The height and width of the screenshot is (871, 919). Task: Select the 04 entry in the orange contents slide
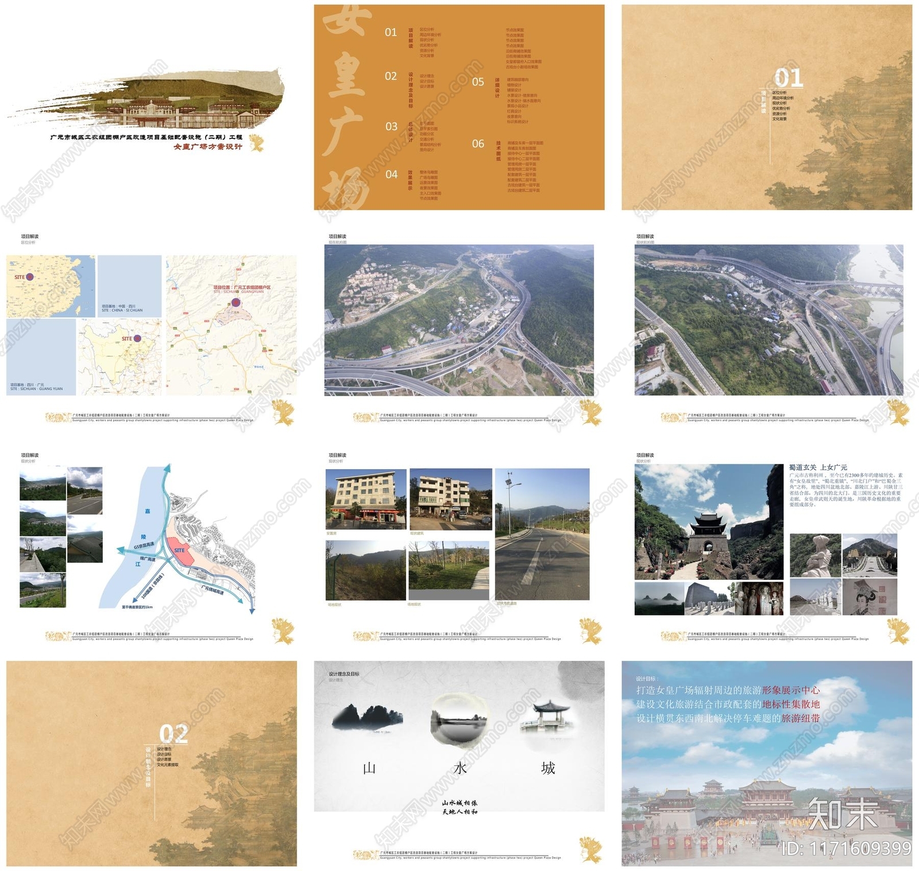coord(391,174)
